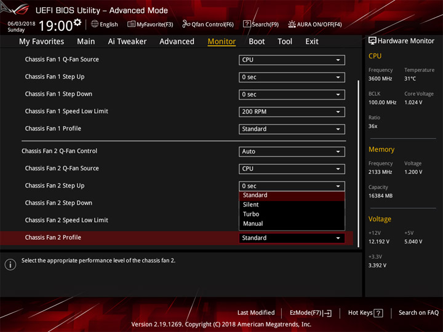Viewport: 443px width, 332px height.
Task: Open the Advanced tab
Action: pos(177,42)
